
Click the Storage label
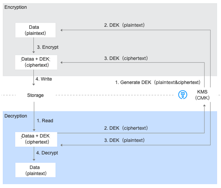(x=35, y=95)
